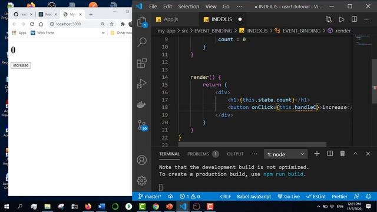Open Apps shortcut in bookmarks bar
Screen dimensions: 377x212
click(19, 33)
